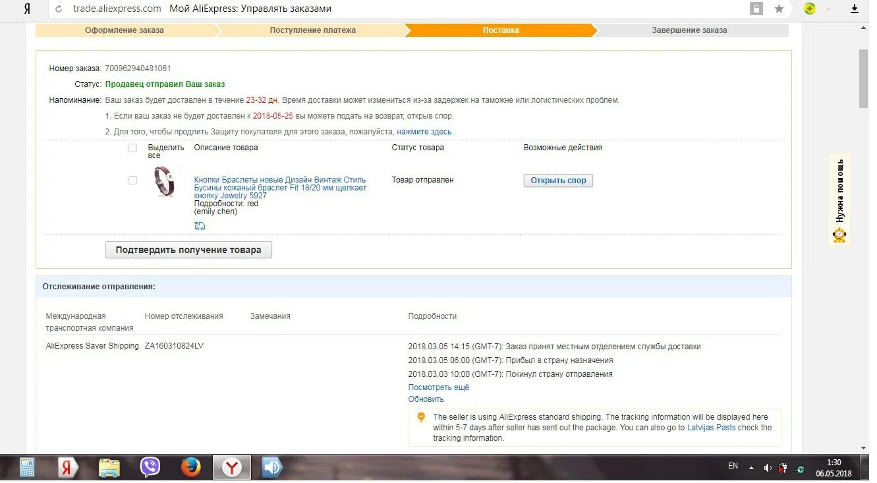Click 'Посмотреть ещё' tracking link
877x483 pixels.
pos(439,387)
